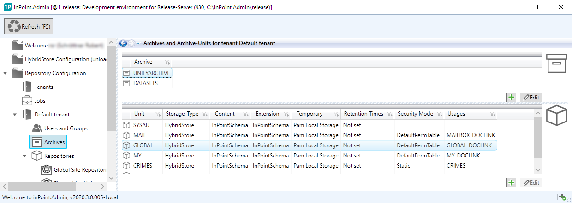The width and height of the screenshot is (572, 203).
Task: Sort by the Unit column header
Action: click(x=139, y=114)
